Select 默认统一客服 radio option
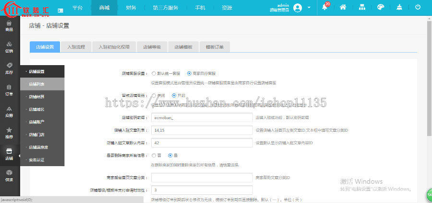 point(154,74)
